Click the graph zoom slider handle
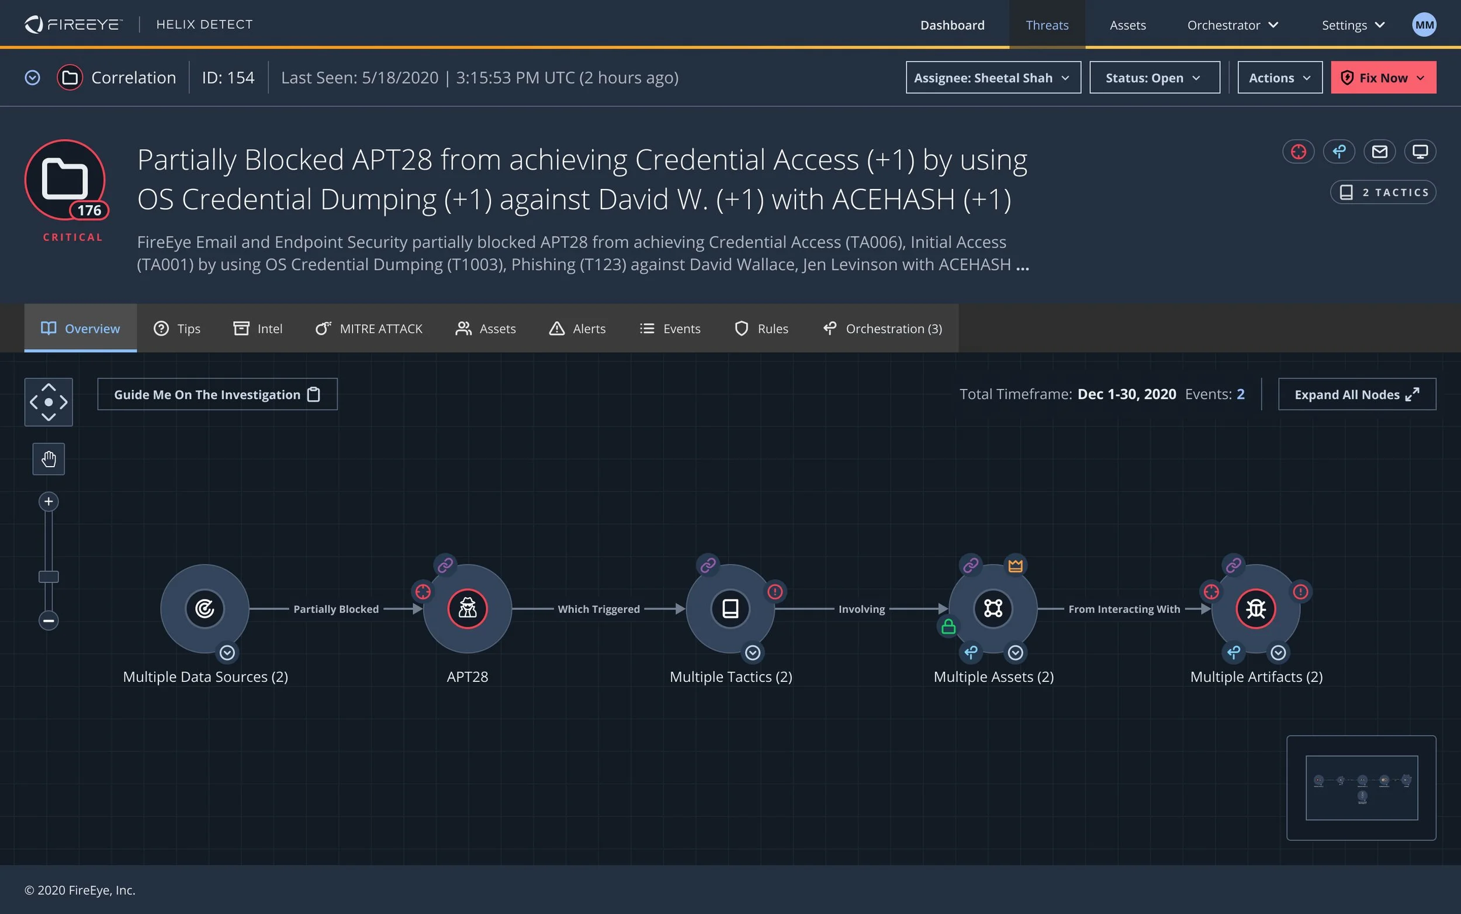Image resolution: width=1461 pixels, height=914 pixels. pos(49,577)
